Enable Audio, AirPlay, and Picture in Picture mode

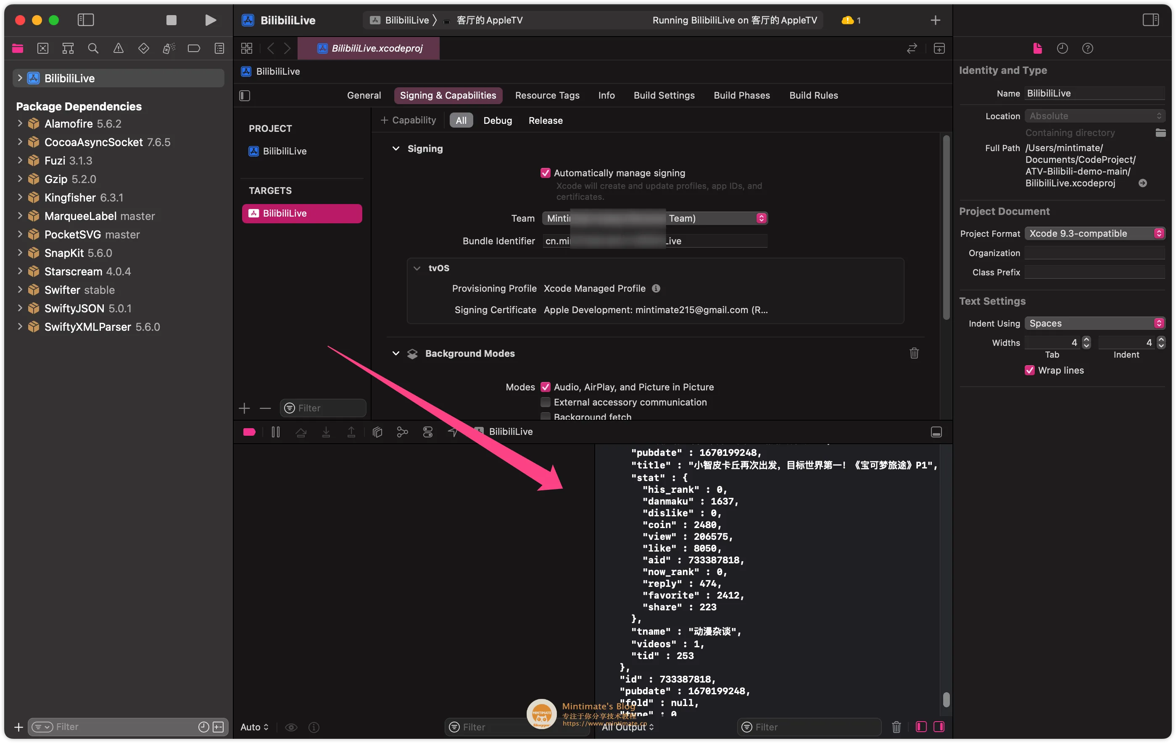tap(545, 387)
